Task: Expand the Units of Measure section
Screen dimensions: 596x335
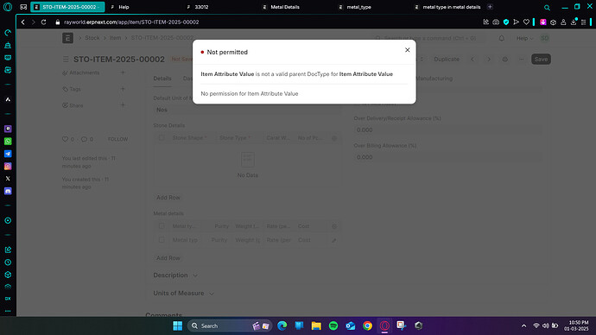Action: tap(184, 294)
